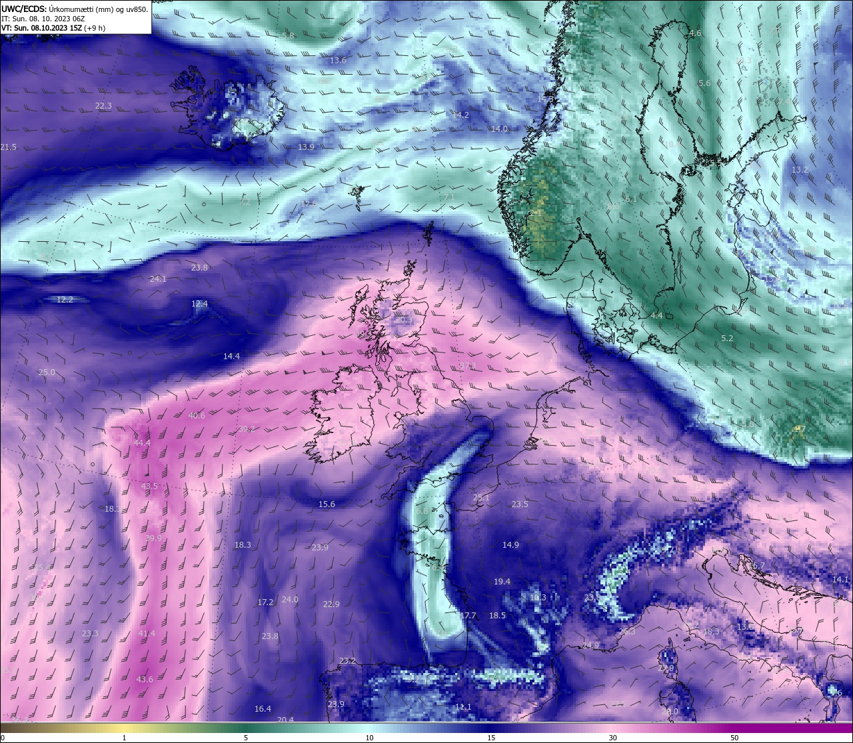Screen dimensions: 853x743
Task: Click the map value "4.6"
Action: pos(695,33)
